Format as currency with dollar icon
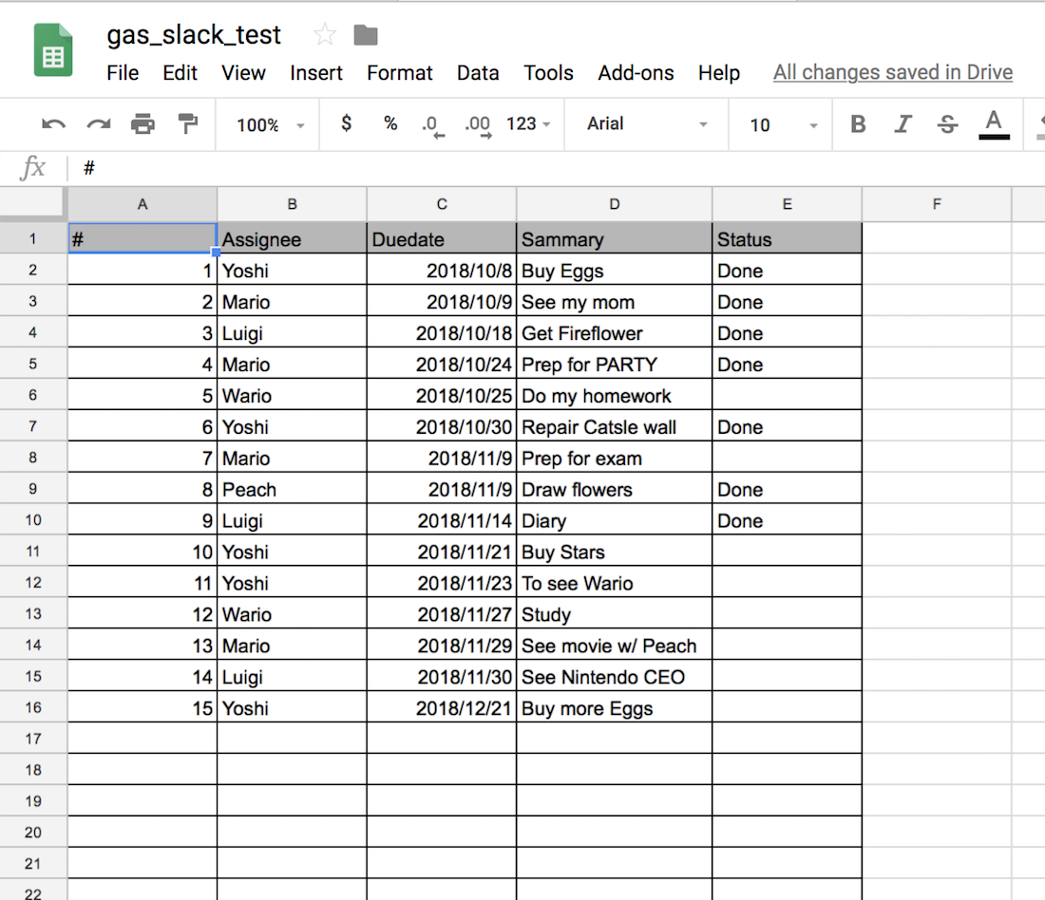Image resolution: width=1045 pixels, height=900 pixels. 346,123
